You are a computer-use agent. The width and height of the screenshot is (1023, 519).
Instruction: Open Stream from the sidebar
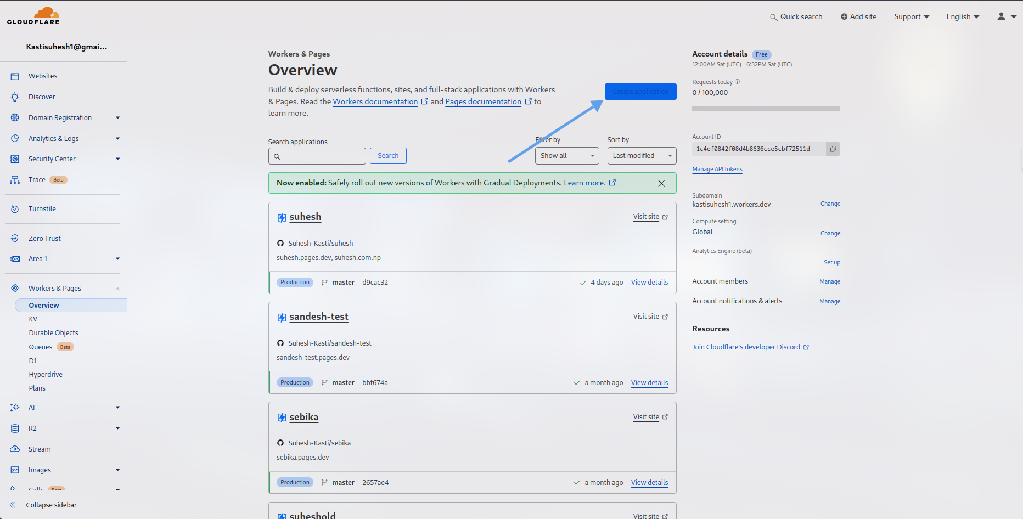click(39, 449)
